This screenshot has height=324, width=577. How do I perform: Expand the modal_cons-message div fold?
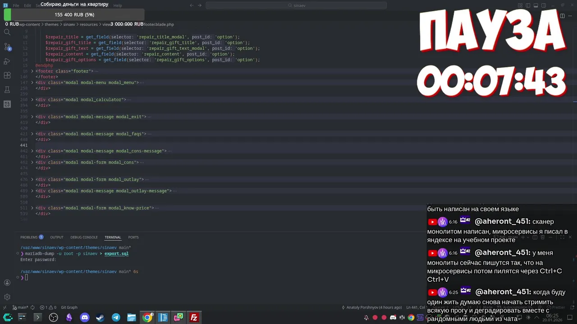click(32, 151)
